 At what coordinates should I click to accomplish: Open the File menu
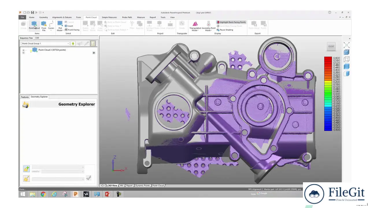22,17
